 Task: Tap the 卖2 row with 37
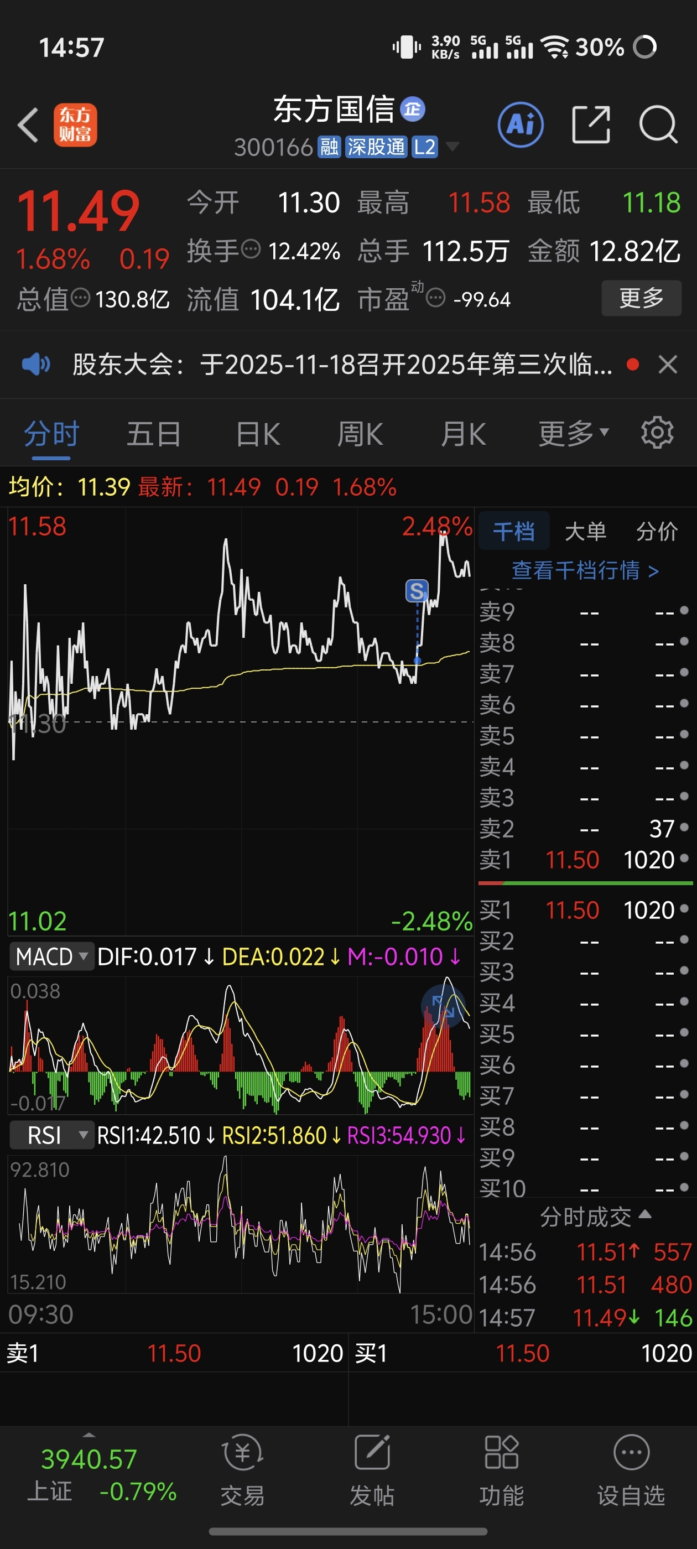click(585, 829)
